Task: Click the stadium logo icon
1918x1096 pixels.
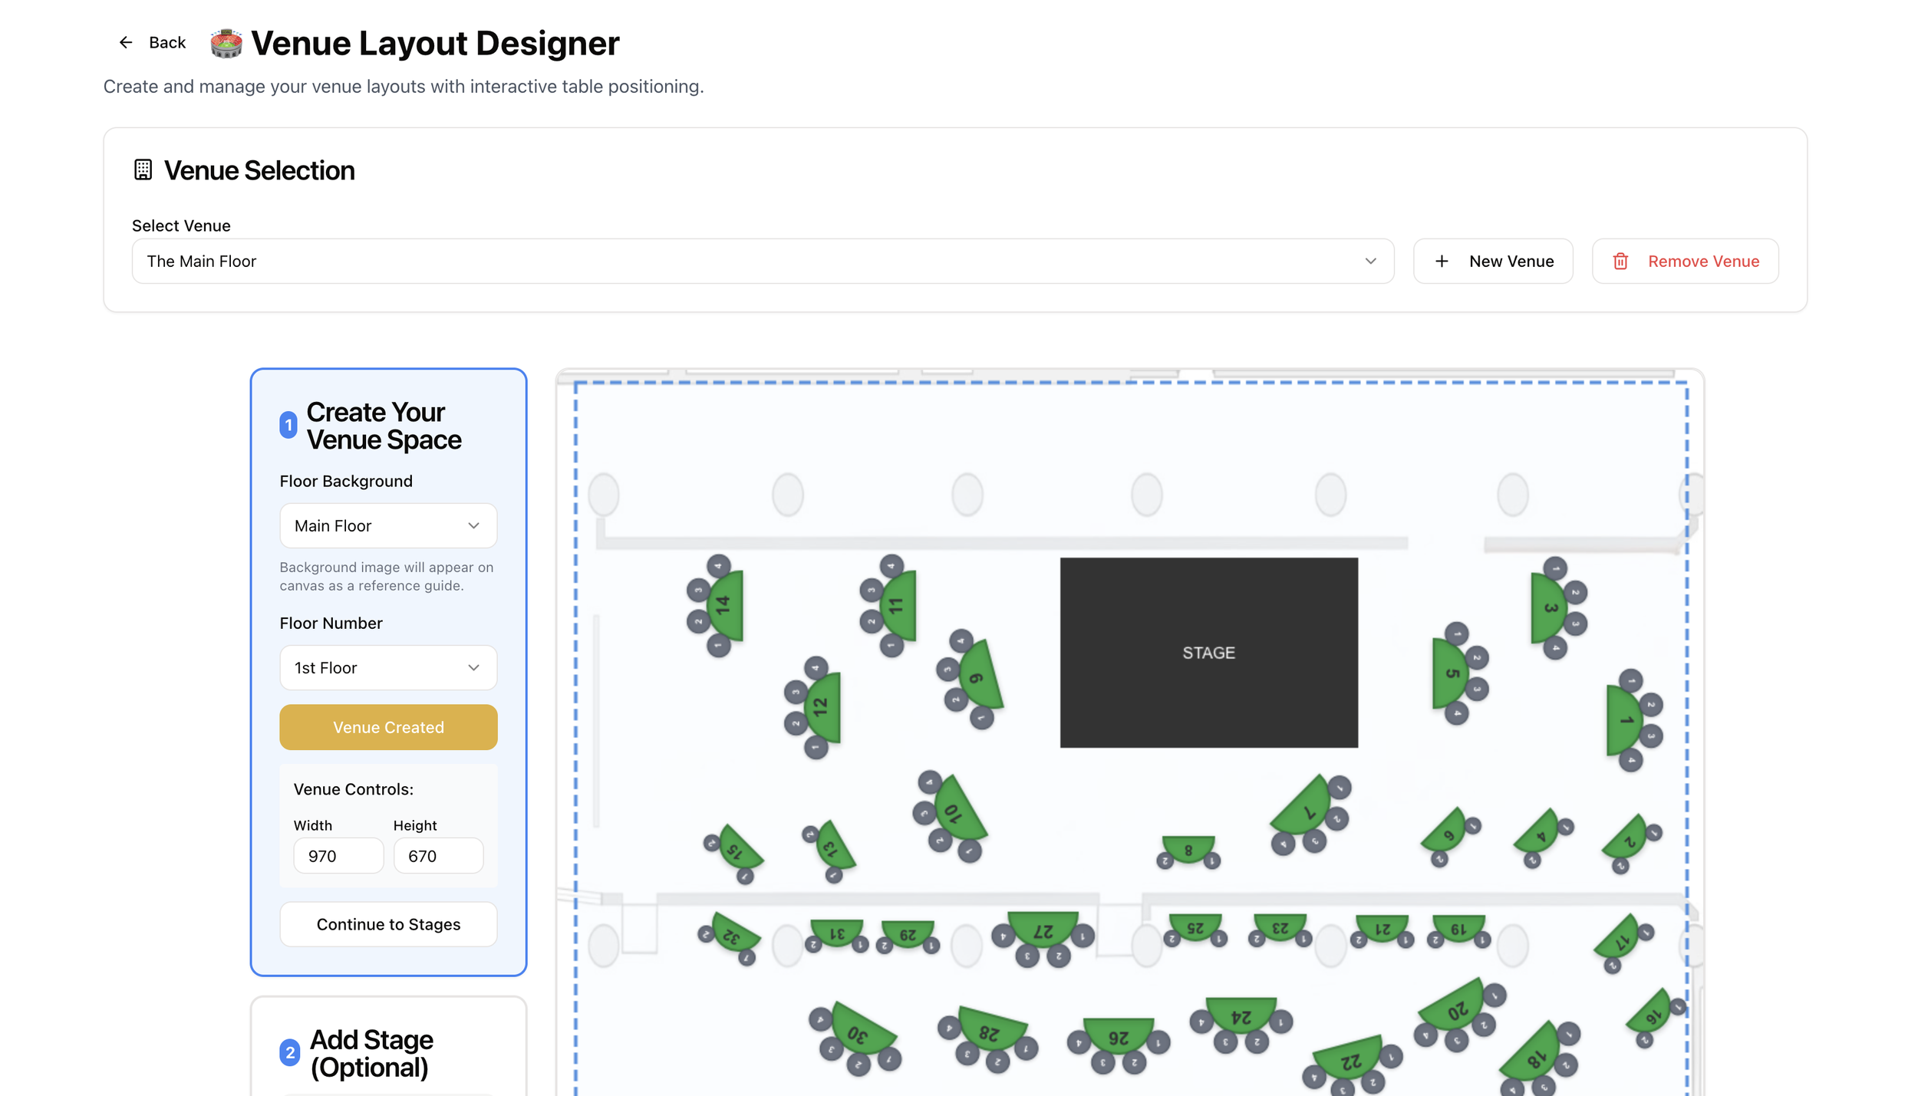Action: [x=226, y=44]
